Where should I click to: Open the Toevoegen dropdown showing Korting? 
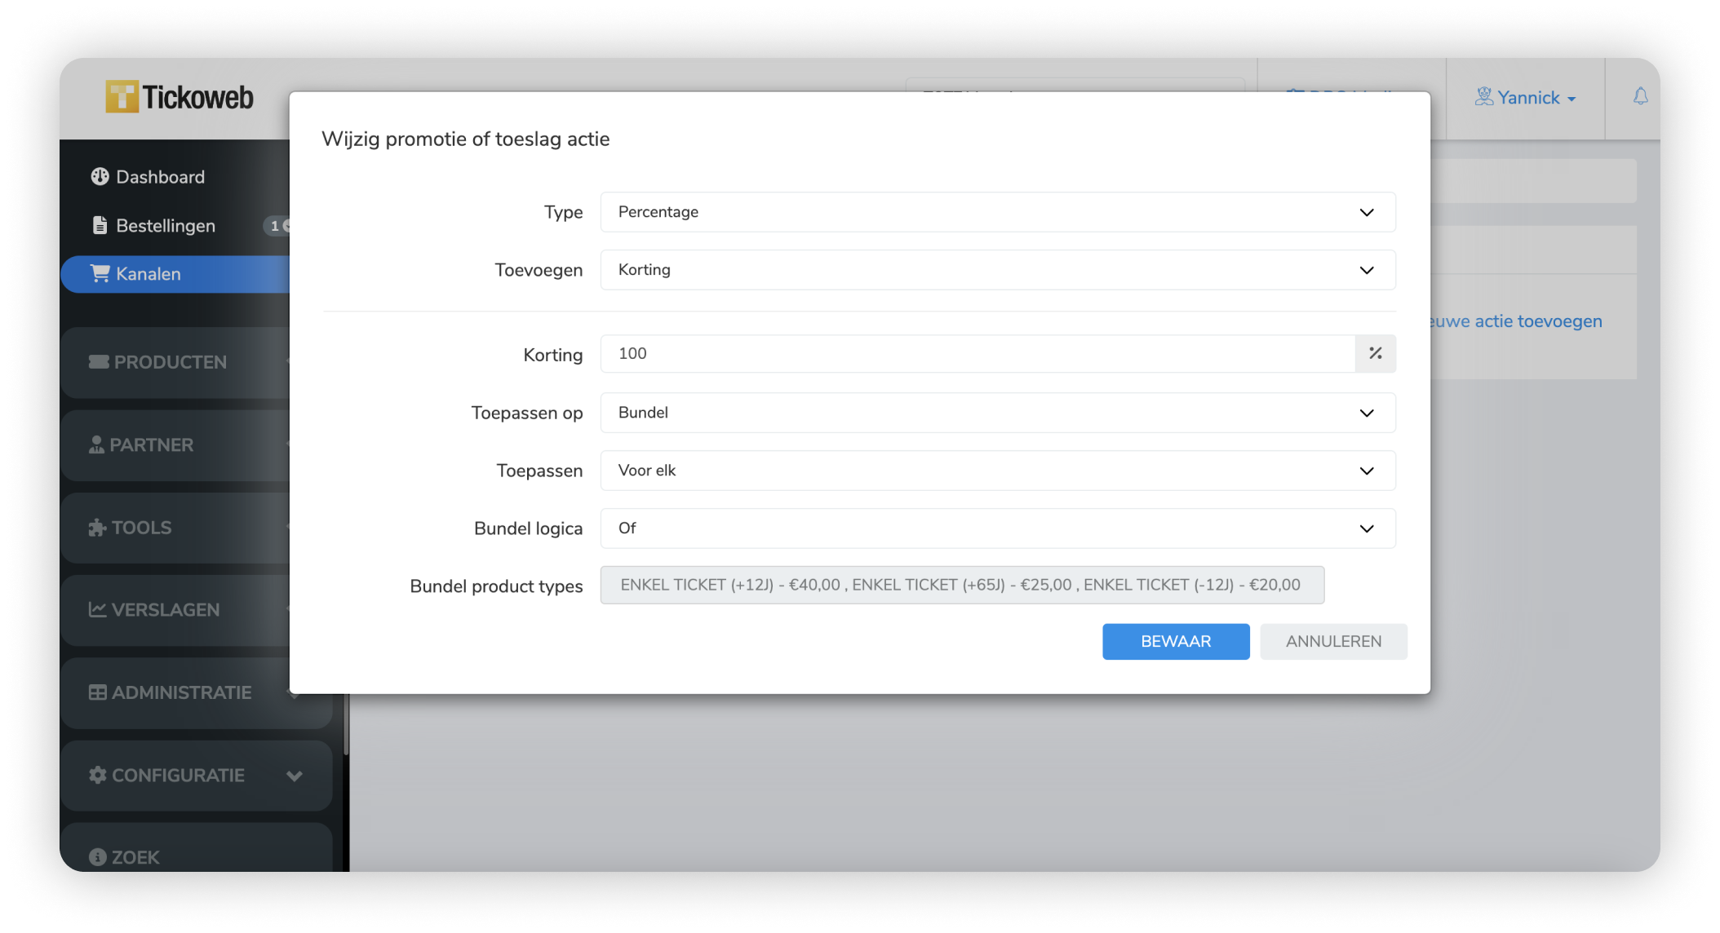click(x=997, y=270)
